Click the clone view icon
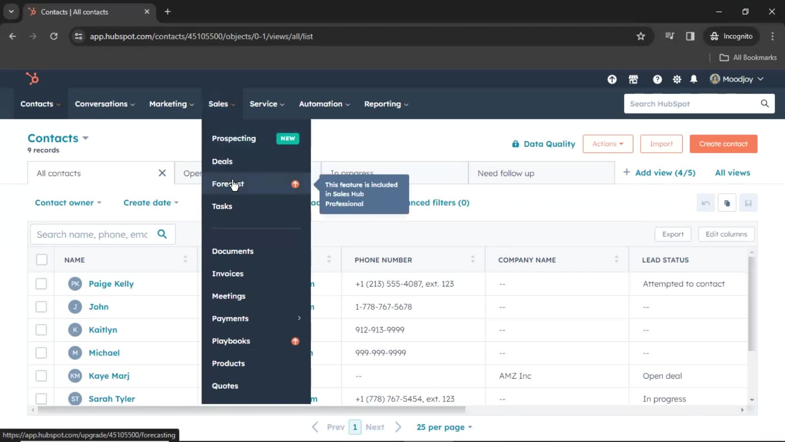Viewport: 785px width, 442px height. 727,203
